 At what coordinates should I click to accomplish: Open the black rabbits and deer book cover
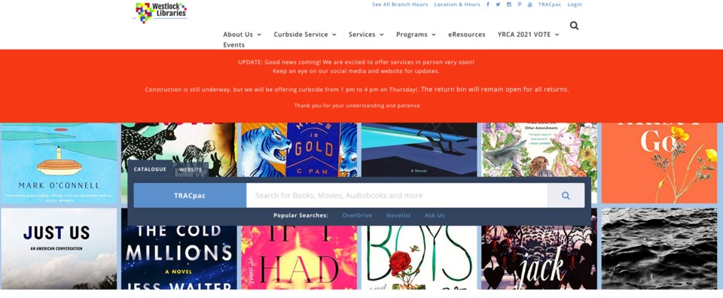coord(179,142)
